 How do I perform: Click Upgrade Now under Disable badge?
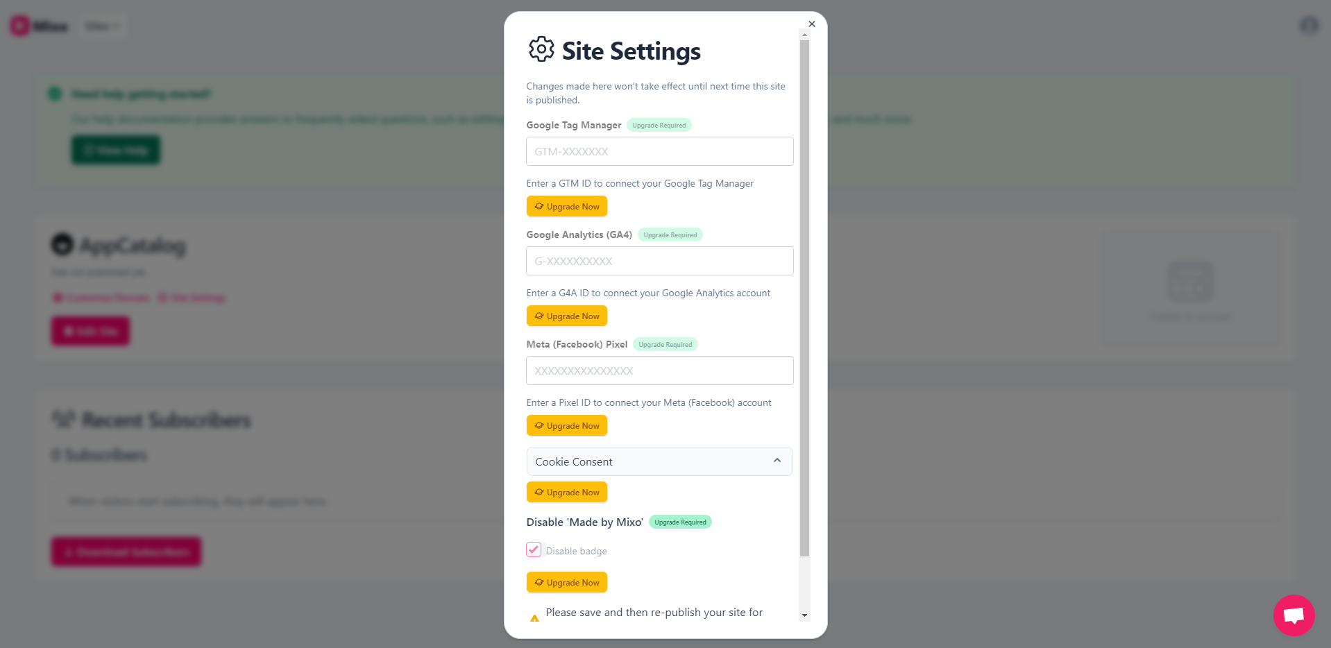(x=566, y=583)
